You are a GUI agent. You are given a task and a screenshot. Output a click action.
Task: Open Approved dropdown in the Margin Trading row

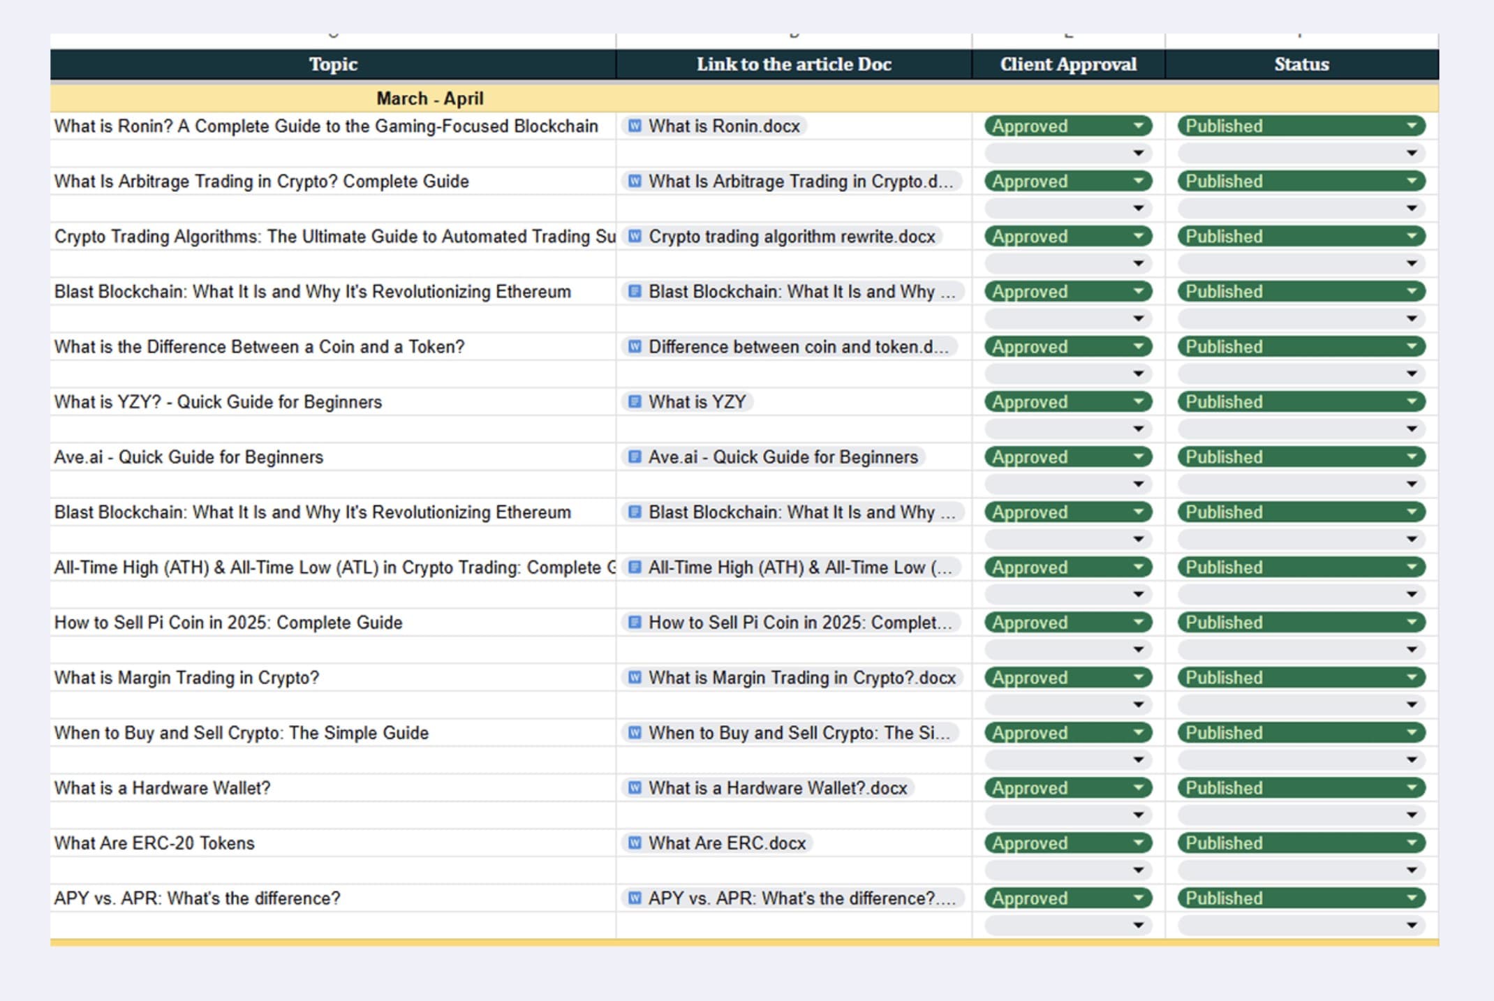coord(1068,678)
